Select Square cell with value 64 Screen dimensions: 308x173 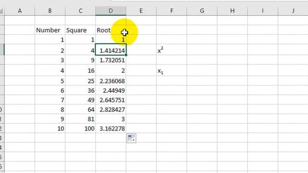[80, 110]
